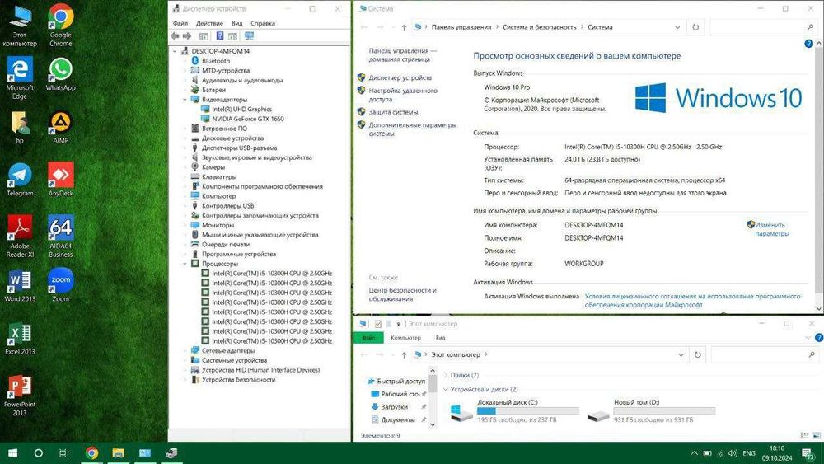Open PowerPoint 2013 desktop shortcut
The width and height of the screenshot is (824, 464).
click(20, 395)
